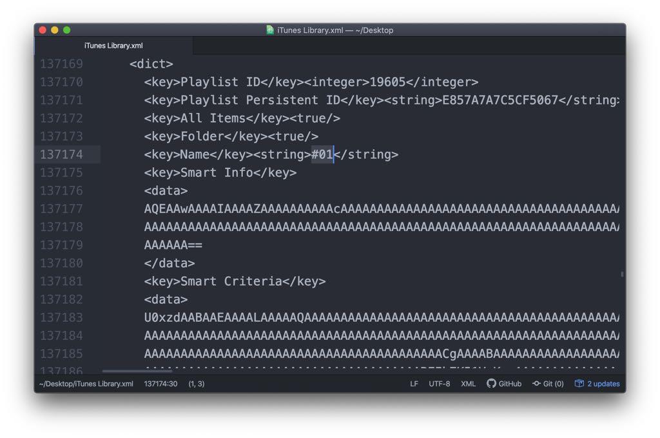Zoom the window using green button
Image resolution: width=660 pixels, height=438 pixels.
66,30
